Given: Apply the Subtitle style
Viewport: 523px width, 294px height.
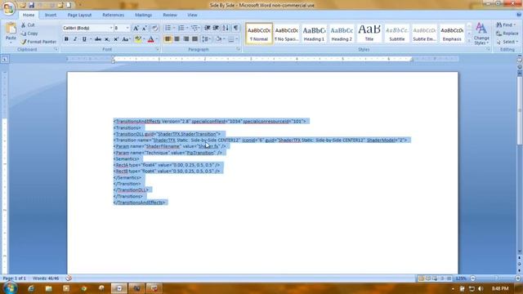Looking at the screenshot, I should [396, 33].
